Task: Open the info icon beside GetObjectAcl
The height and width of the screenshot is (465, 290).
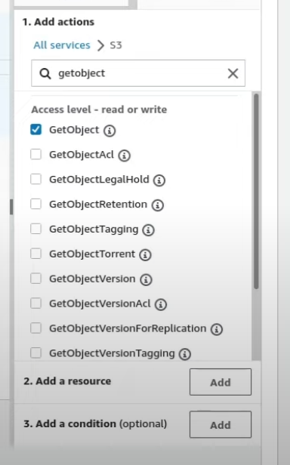Action: (x=125, y=156)
